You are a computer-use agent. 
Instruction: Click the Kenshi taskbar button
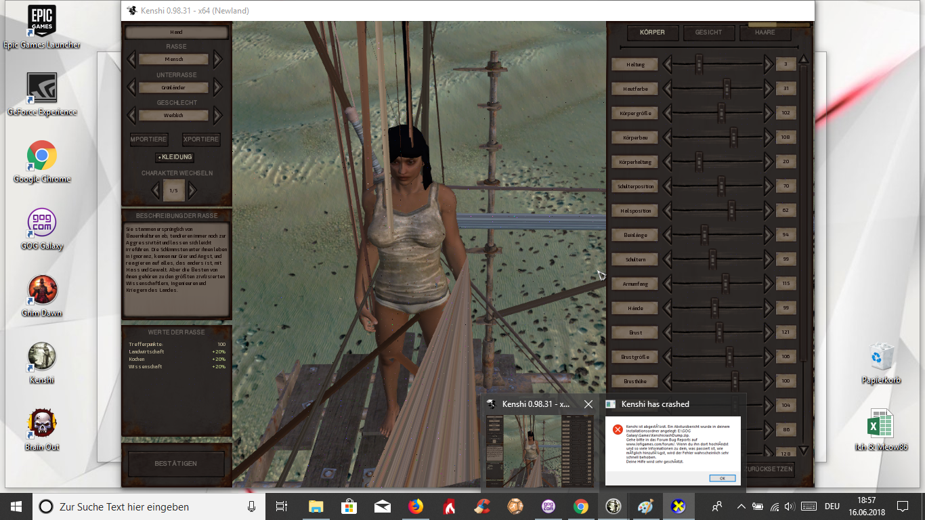(614, 506)
